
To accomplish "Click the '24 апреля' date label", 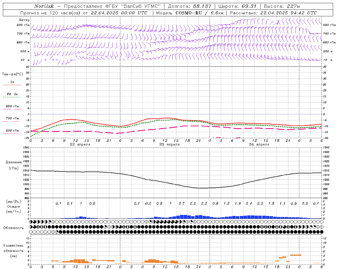I will (x=259, y=144).
